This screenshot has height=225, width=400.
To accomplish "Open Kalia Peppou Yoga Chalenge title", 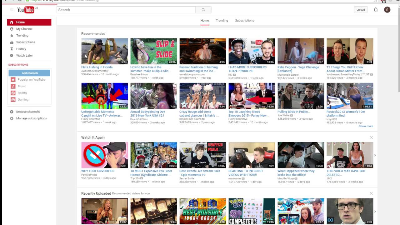I will pyautogui.click(x=298, y=69).
